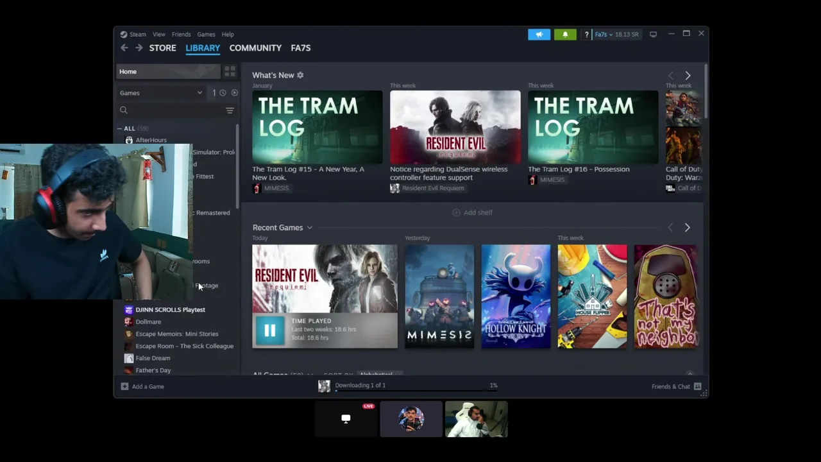Open the View menu
Viewport: 821px width, 462px height.
pyautogui.click(x=158, y=34)
